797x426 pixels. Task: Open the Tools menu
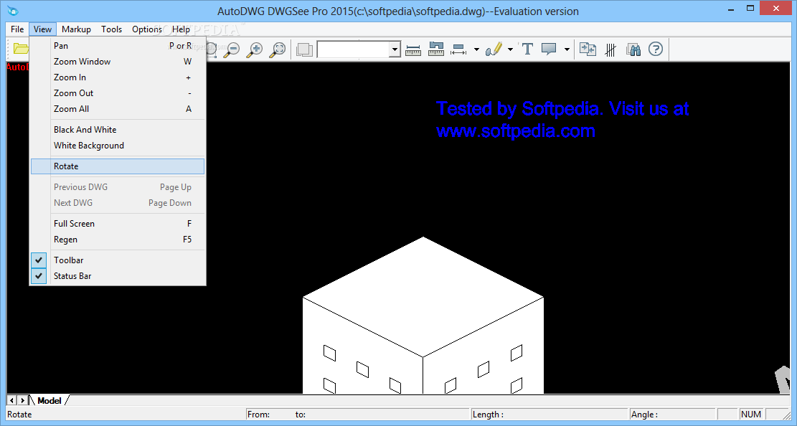(x=111, y=29)
